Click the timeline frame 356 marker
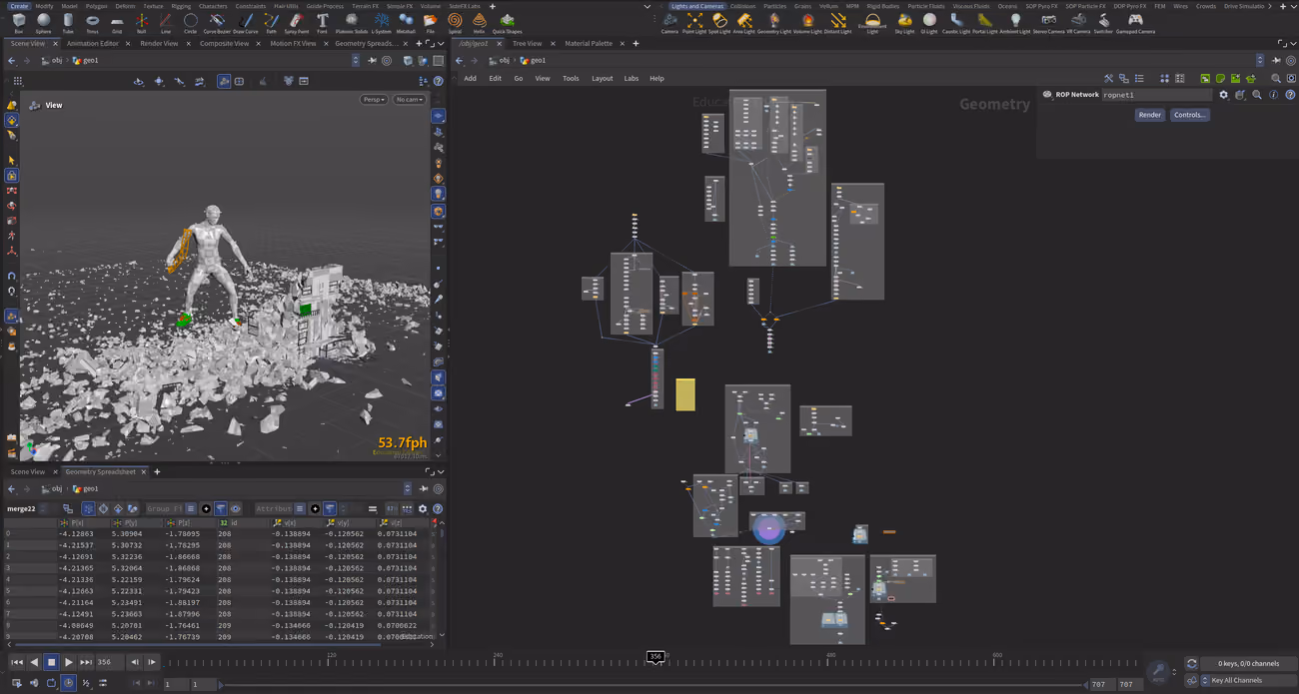The width and height of the screenshot is (1299, 694). pos(655,657)
